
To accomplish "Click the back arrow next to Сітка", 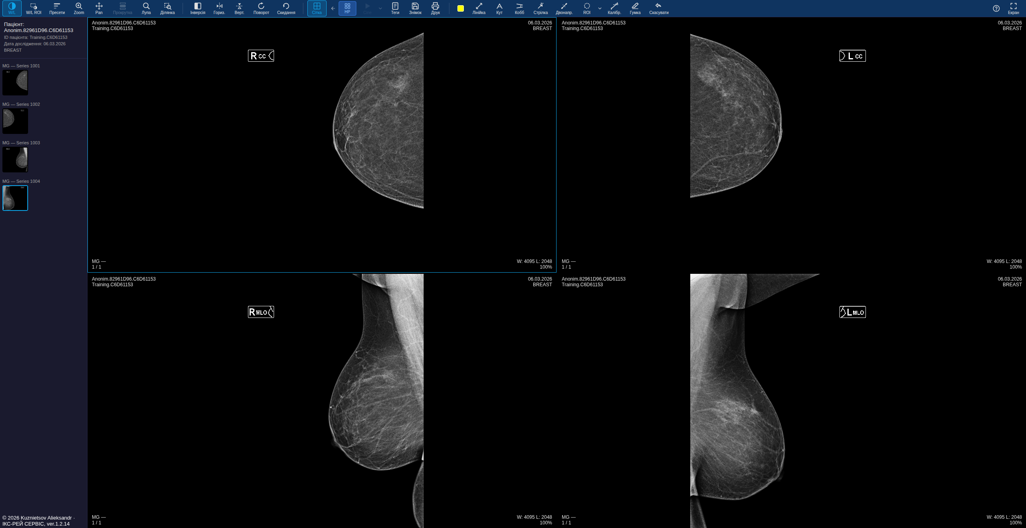I will [x=333, y=8].
